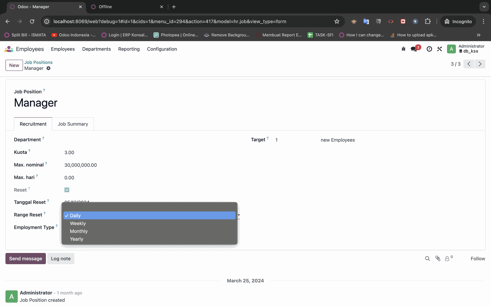This screenshot has height=306, width=491.
Task: Click the Log note button
Action: click(x=61, y=259)
